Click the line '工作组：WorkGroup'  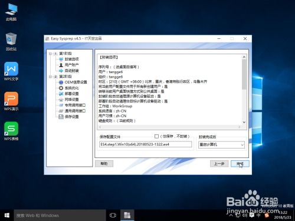click(x=115, y=106)
